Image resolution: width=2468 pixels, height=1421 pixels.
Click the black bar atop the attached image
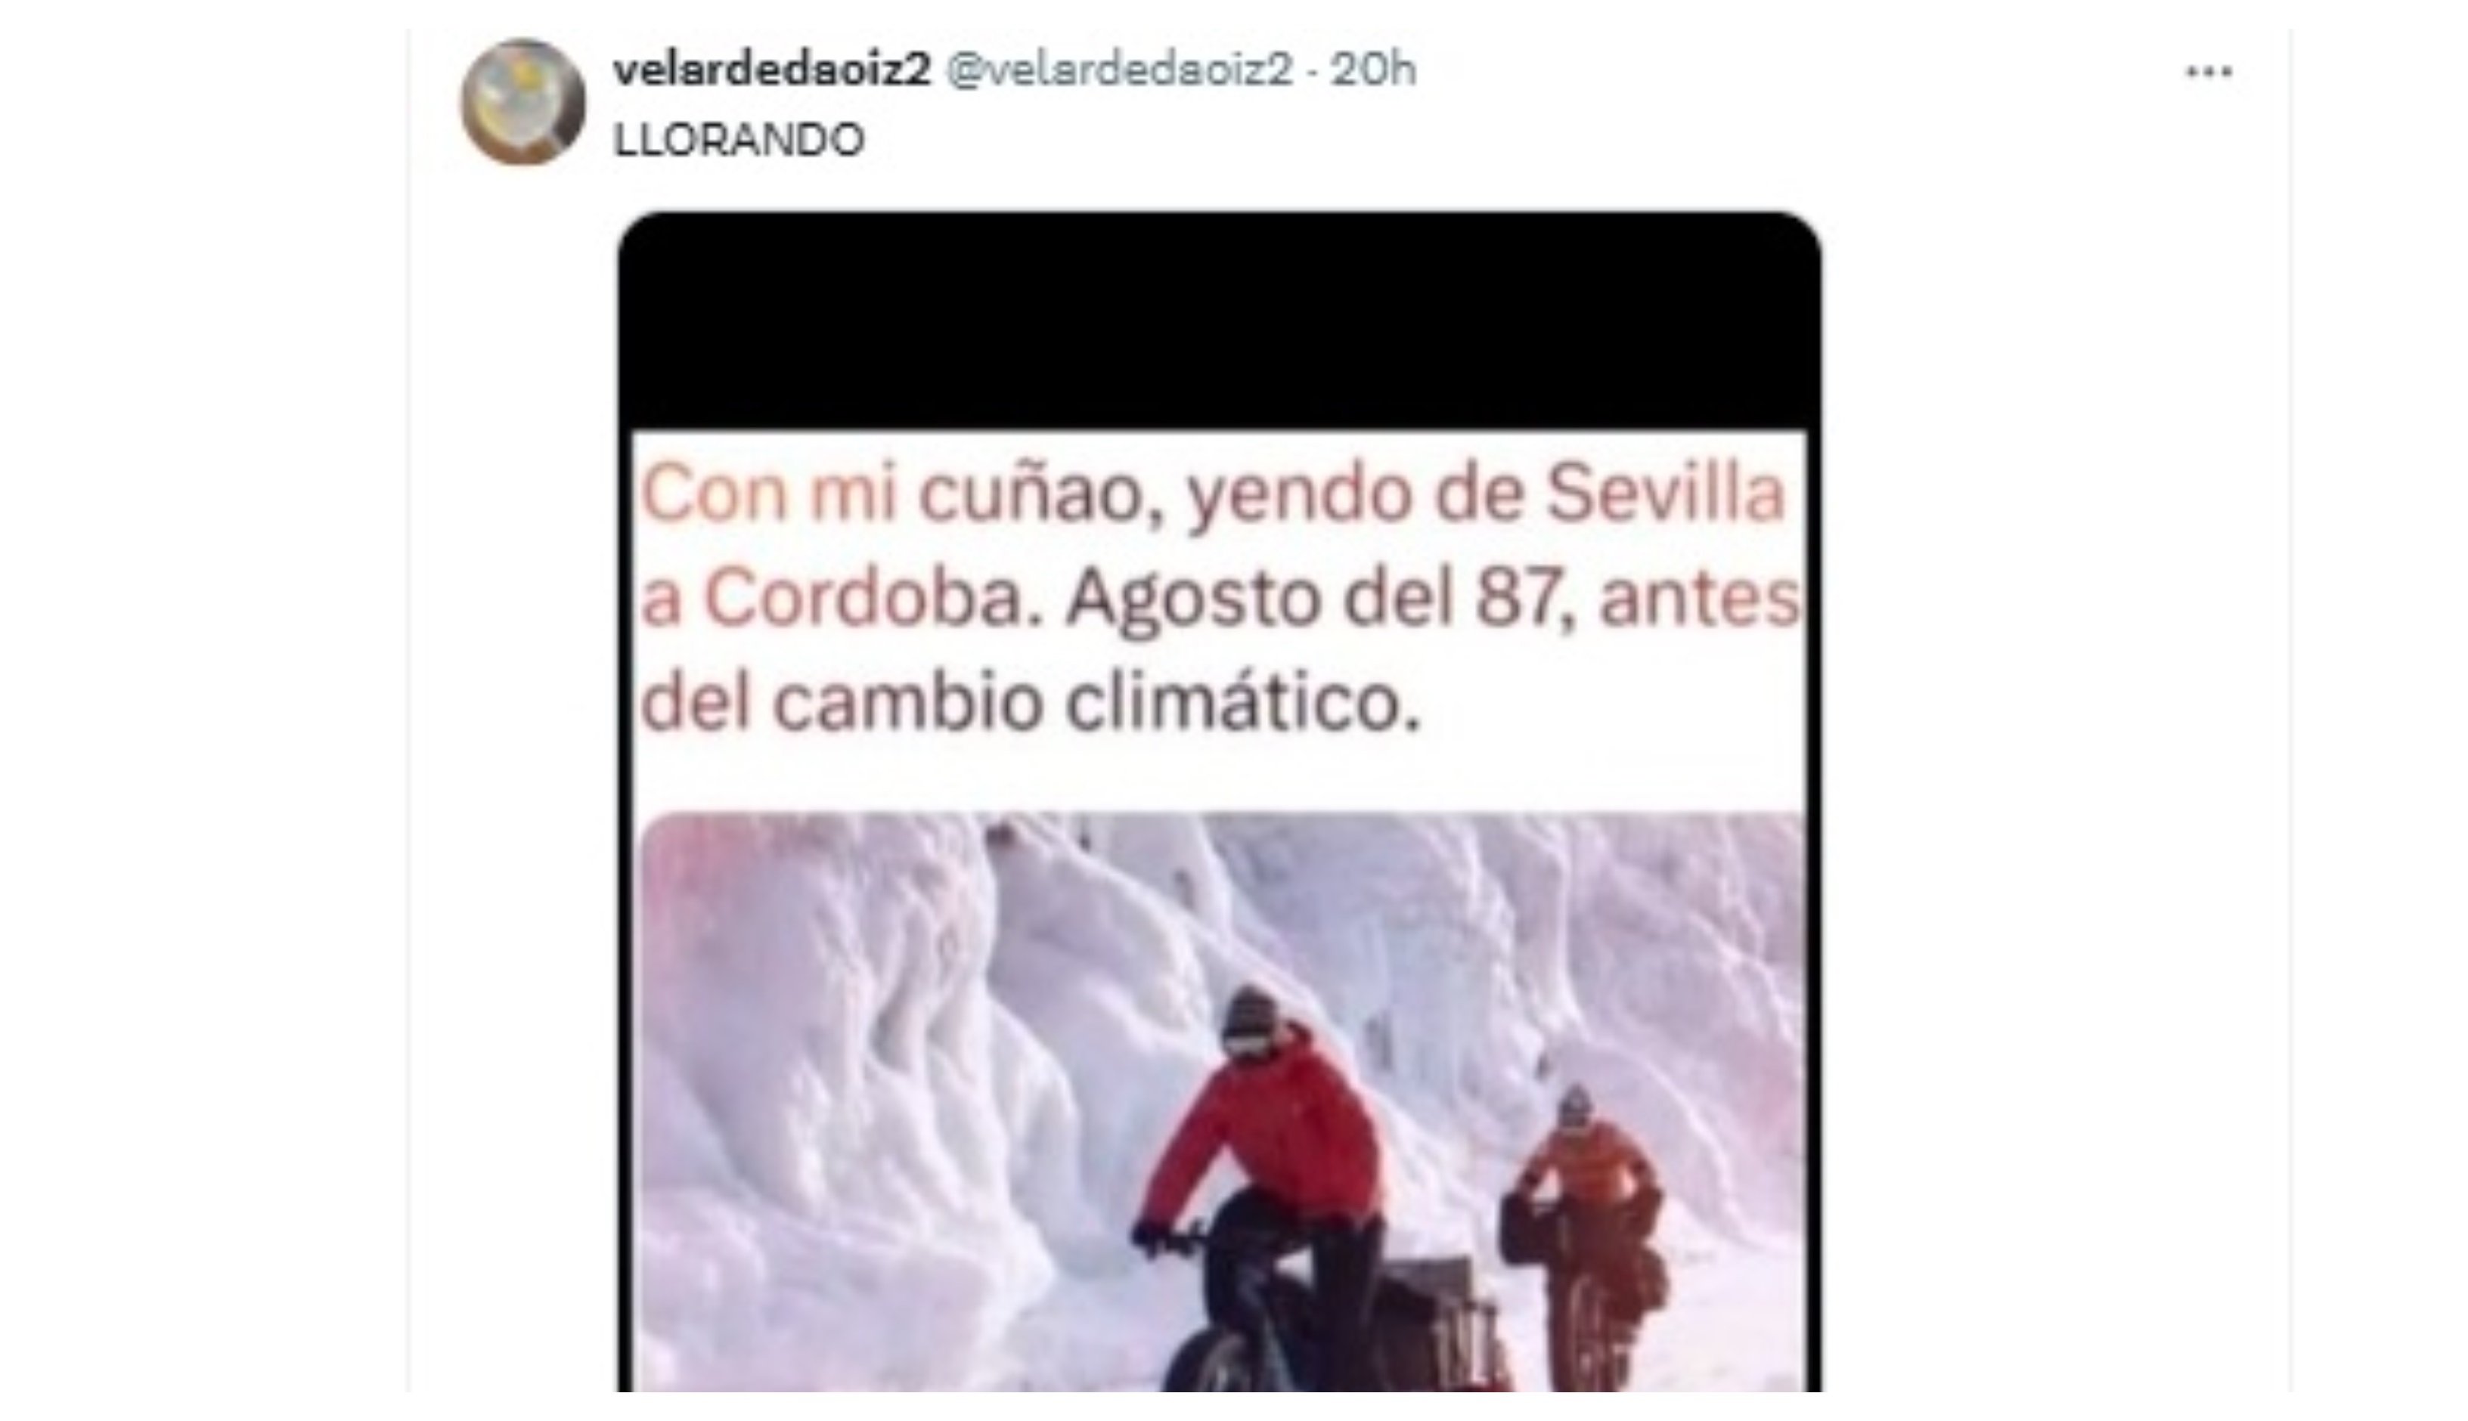click(x=1220, y=320)
